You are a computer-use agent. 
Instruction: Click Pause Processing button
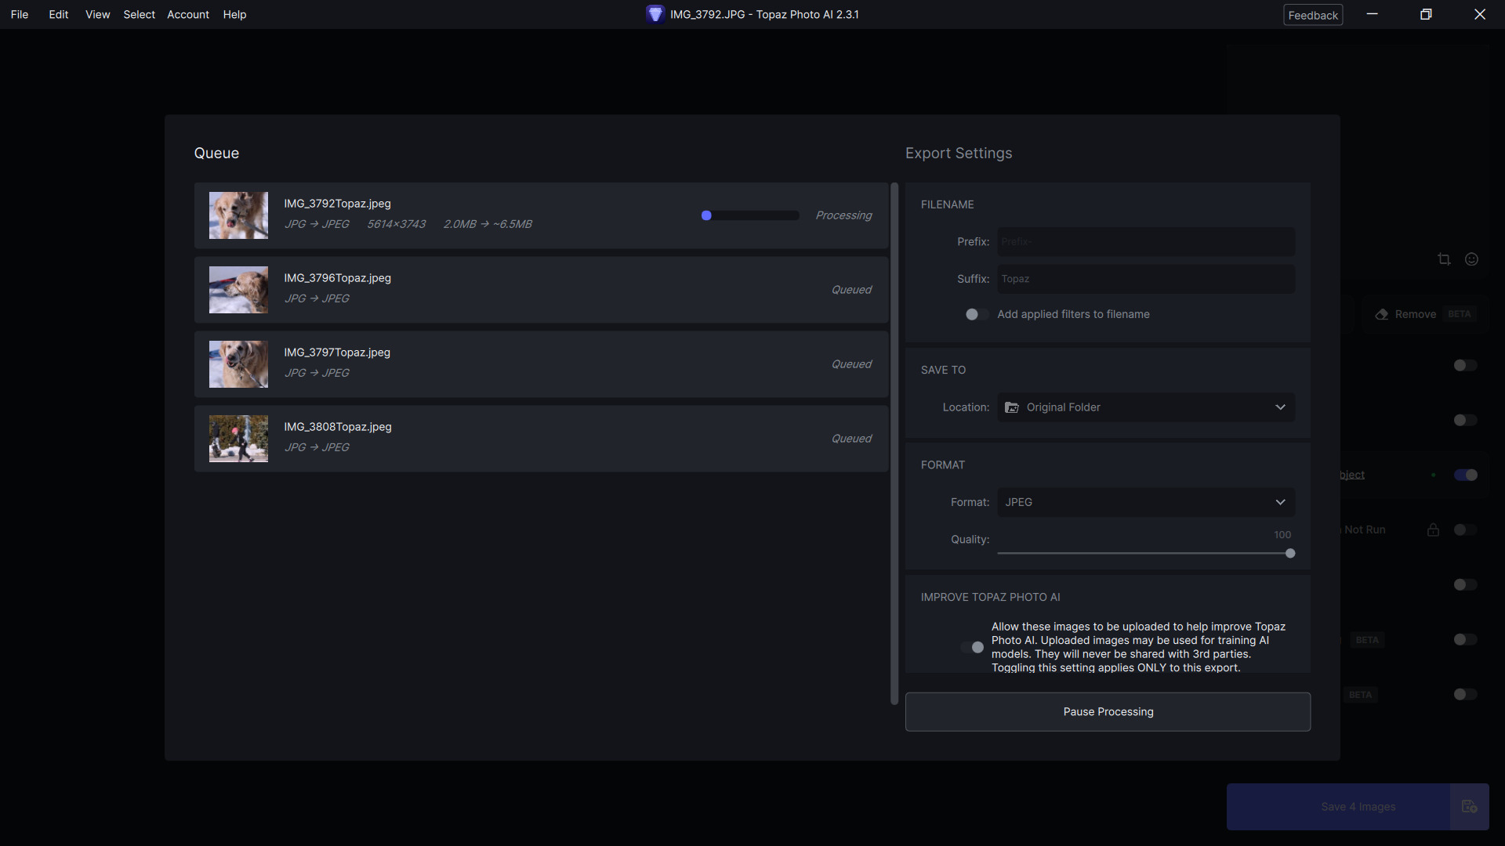click(1108, 712)
